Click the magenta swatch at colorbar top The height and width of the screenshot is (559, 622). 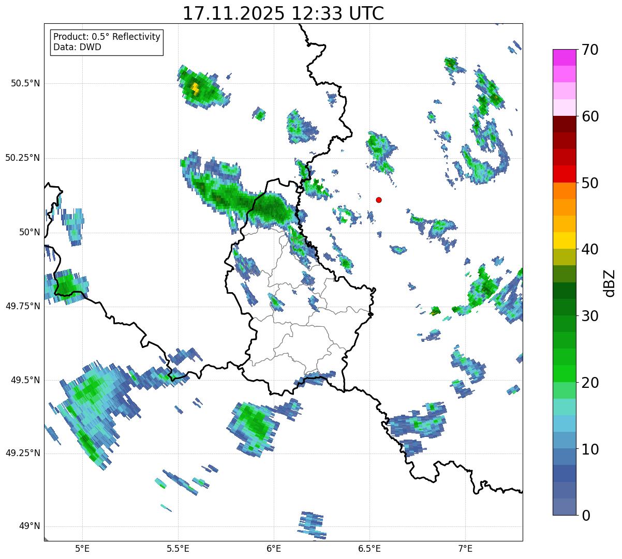[565, 57]
